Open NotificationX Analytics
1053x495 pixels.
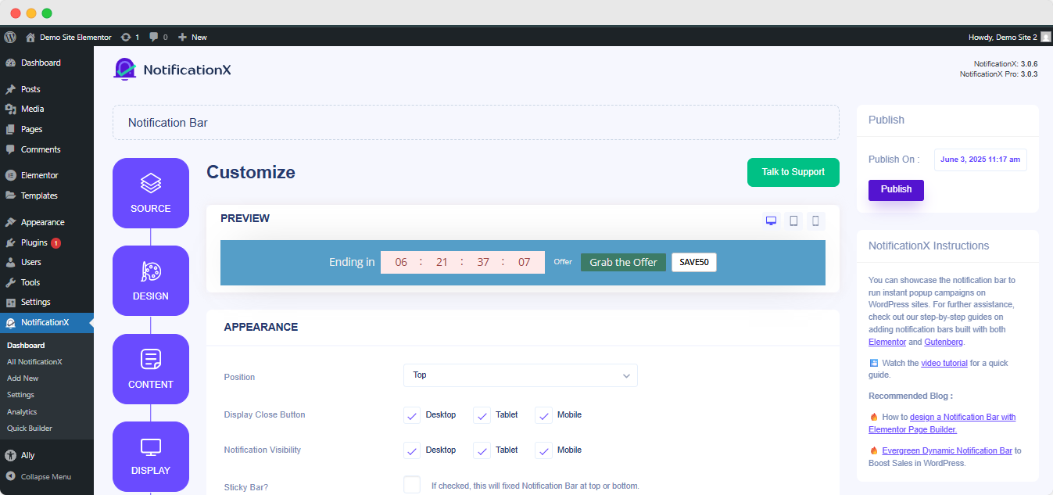(x=23, y=411)
